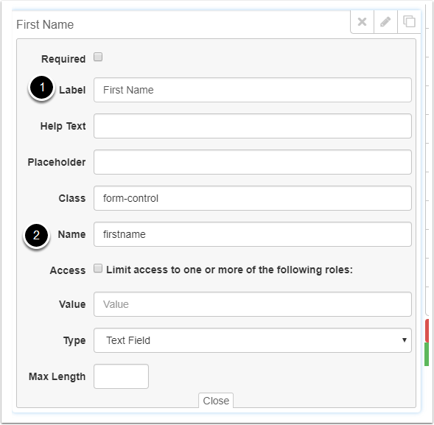Focus the Help Text input field

(253, 126)
